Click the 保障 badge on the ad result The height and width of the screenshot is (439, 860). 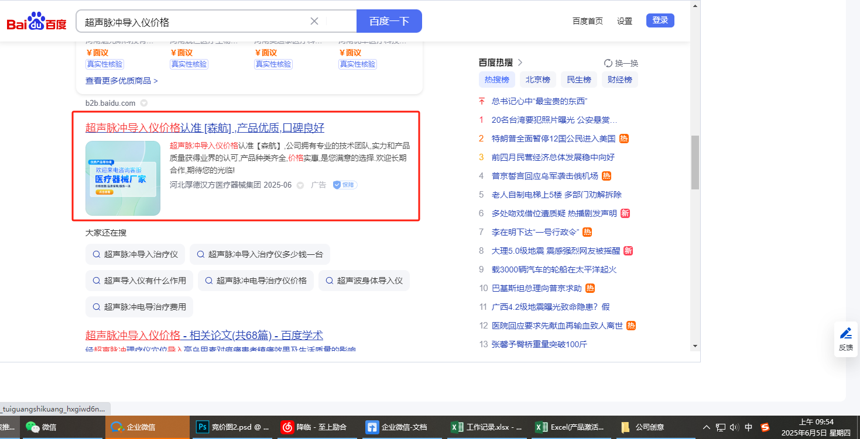pyautogui.click(x=344, y=185)
